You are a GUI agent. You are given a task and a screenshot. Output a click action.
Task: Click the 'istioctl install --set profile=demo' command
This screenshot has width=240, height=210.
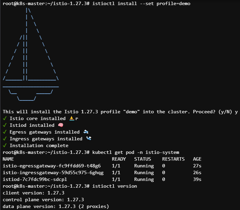coord(141,3)
